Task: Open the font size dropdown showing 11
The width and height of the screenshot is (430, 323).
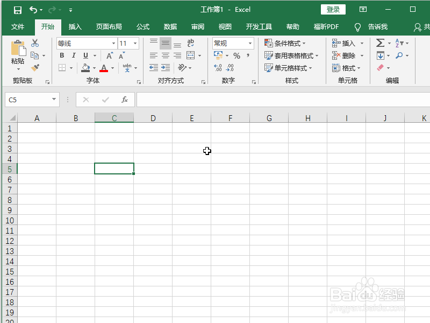Action: (x=135, y=44)
